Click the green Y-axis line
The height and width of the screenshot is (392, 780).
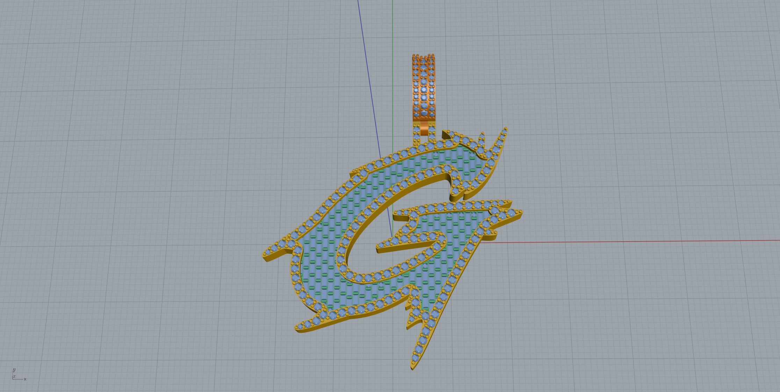click(392, 77)
